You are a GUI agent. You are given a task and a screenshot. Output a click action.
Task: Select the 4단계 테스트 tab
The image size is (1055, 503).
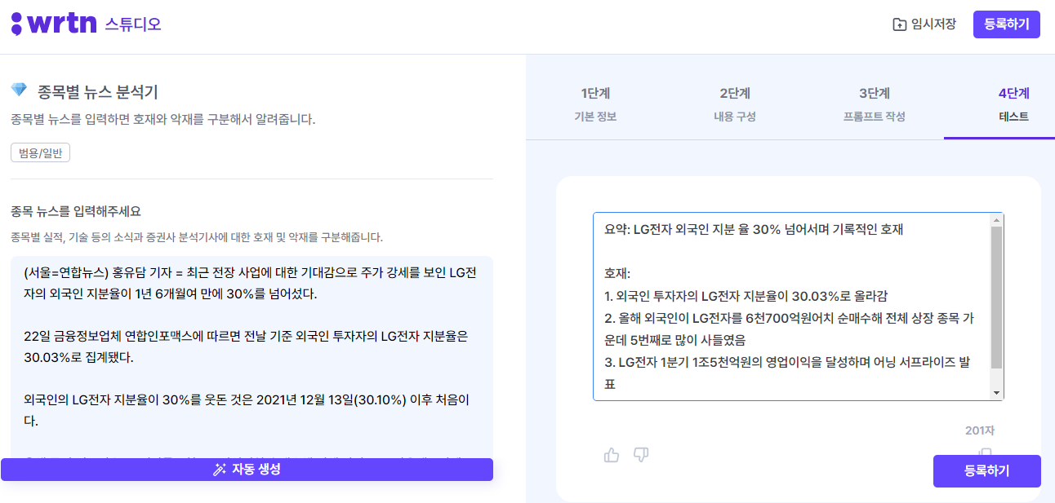pyautogui.click(x=1014, y=104)
